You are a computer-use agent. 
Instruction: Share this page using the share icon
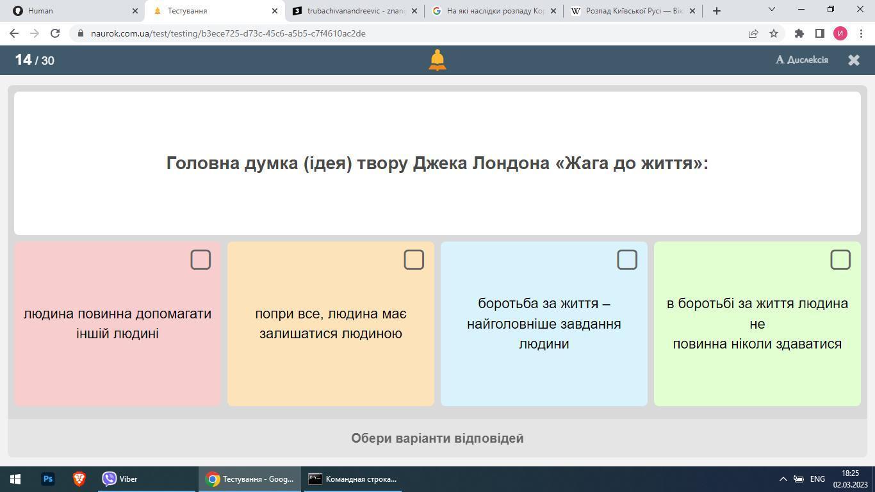coord(753,33)
